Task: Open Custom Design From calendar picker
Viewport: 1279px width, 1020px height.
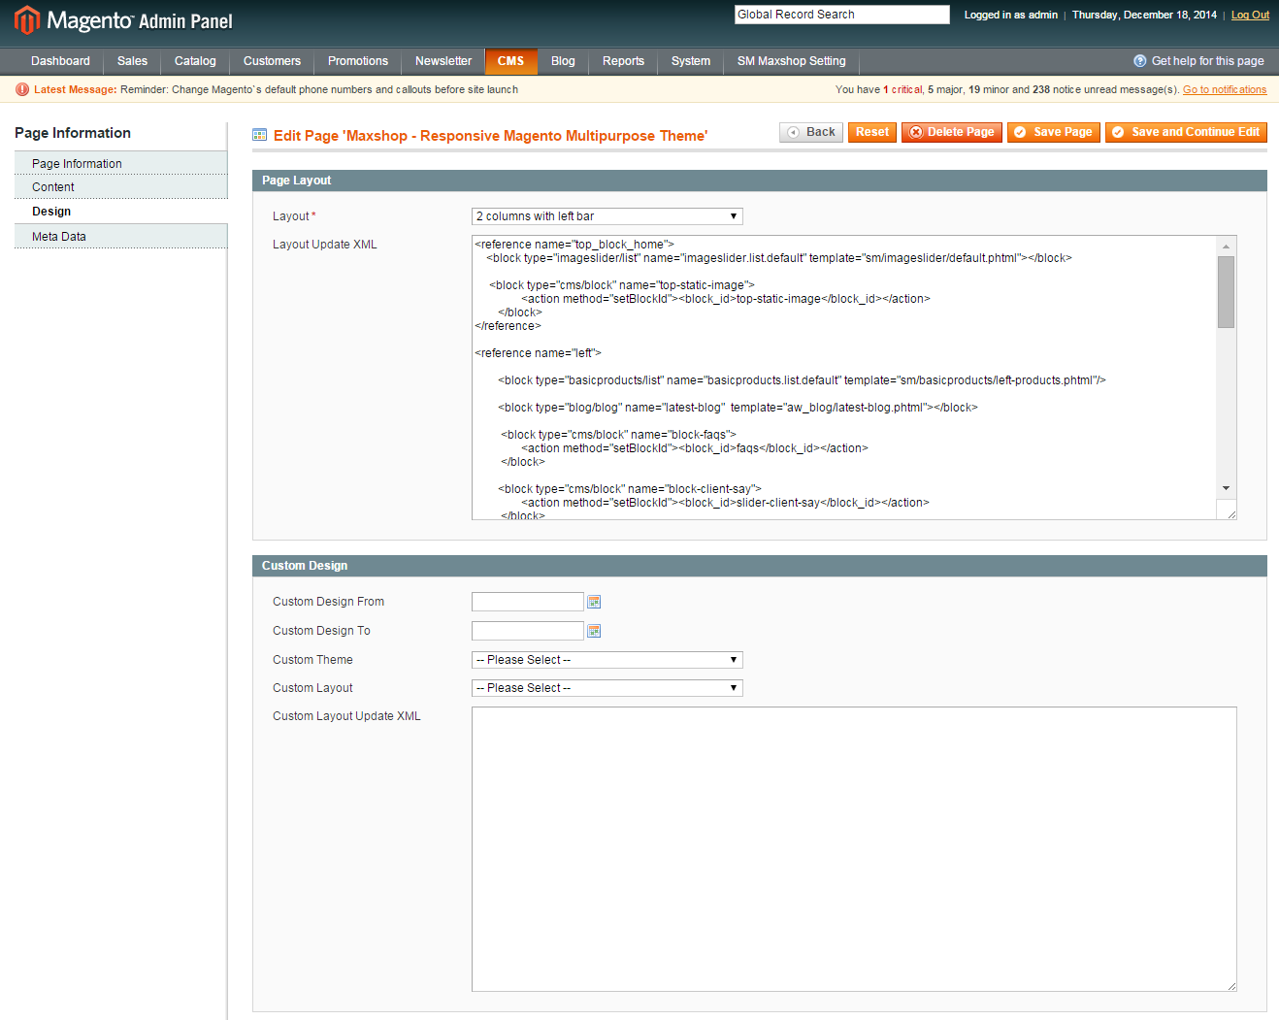Action: click(x=594, y=602)
